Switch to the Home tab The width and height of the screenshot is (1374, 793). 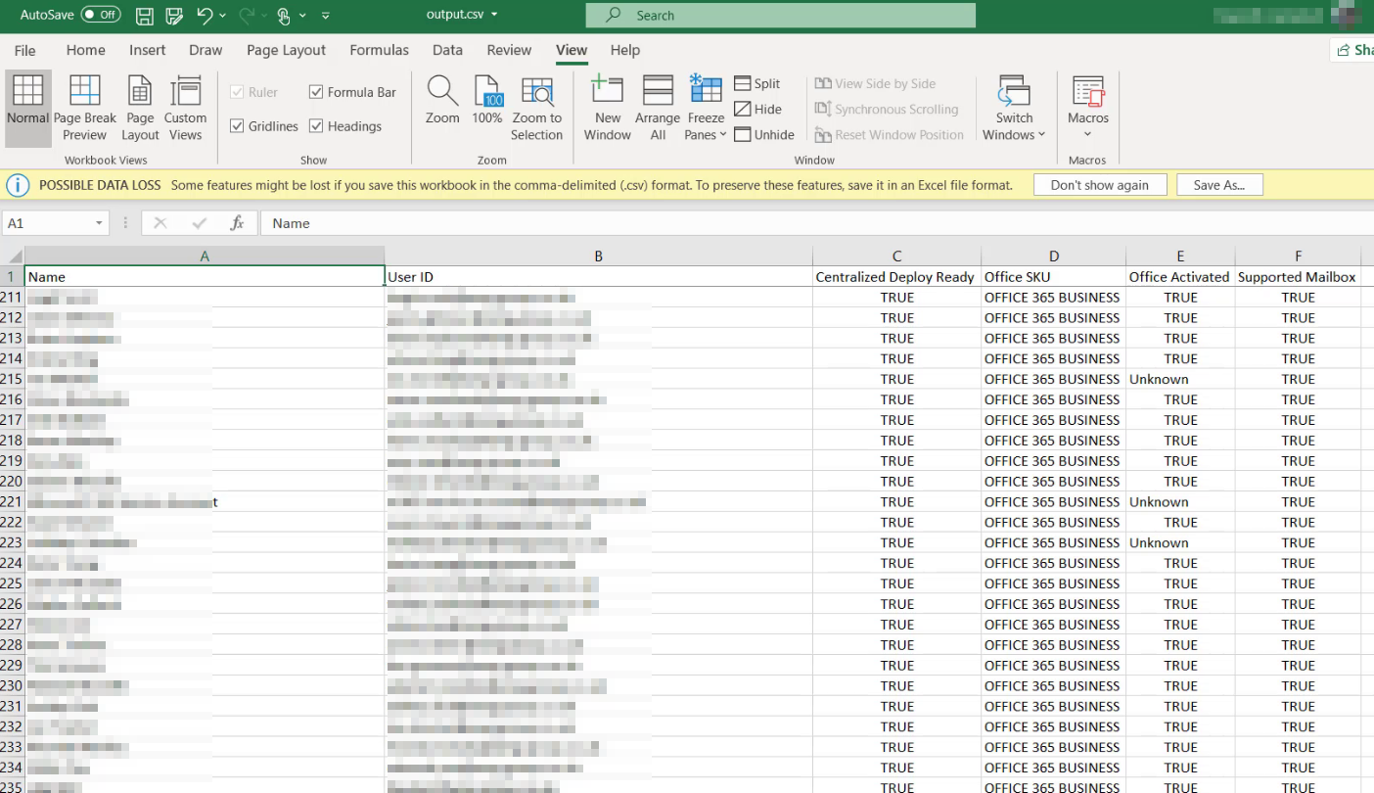(86, 50)
